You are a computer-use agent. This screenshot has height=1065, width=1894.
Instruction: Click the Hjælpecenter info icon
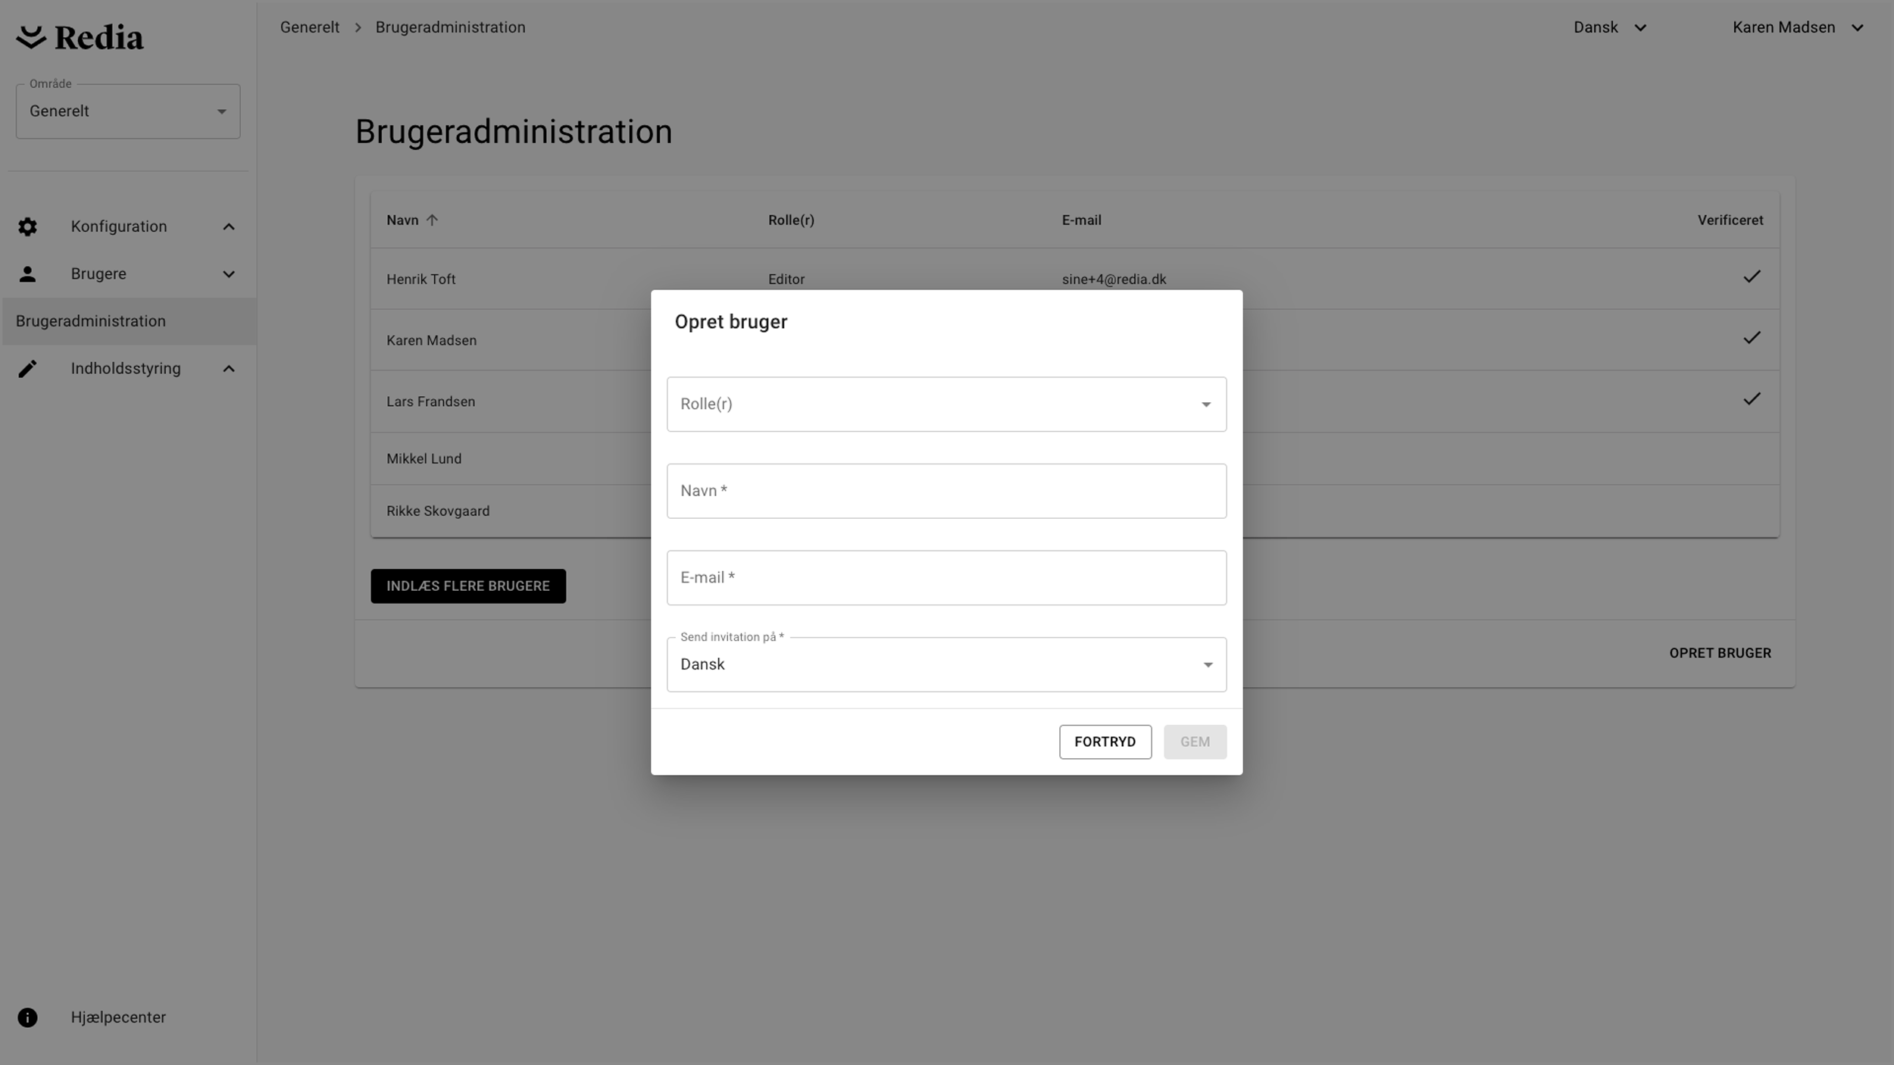pyautogui.click(x=27, y=1017)
